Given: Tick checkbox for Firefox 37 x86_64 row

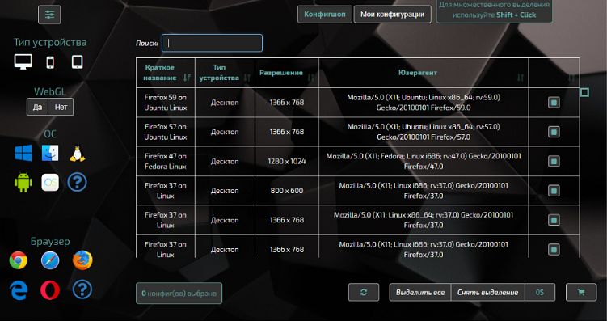Looking at the screenshot, I should [554, 220].
